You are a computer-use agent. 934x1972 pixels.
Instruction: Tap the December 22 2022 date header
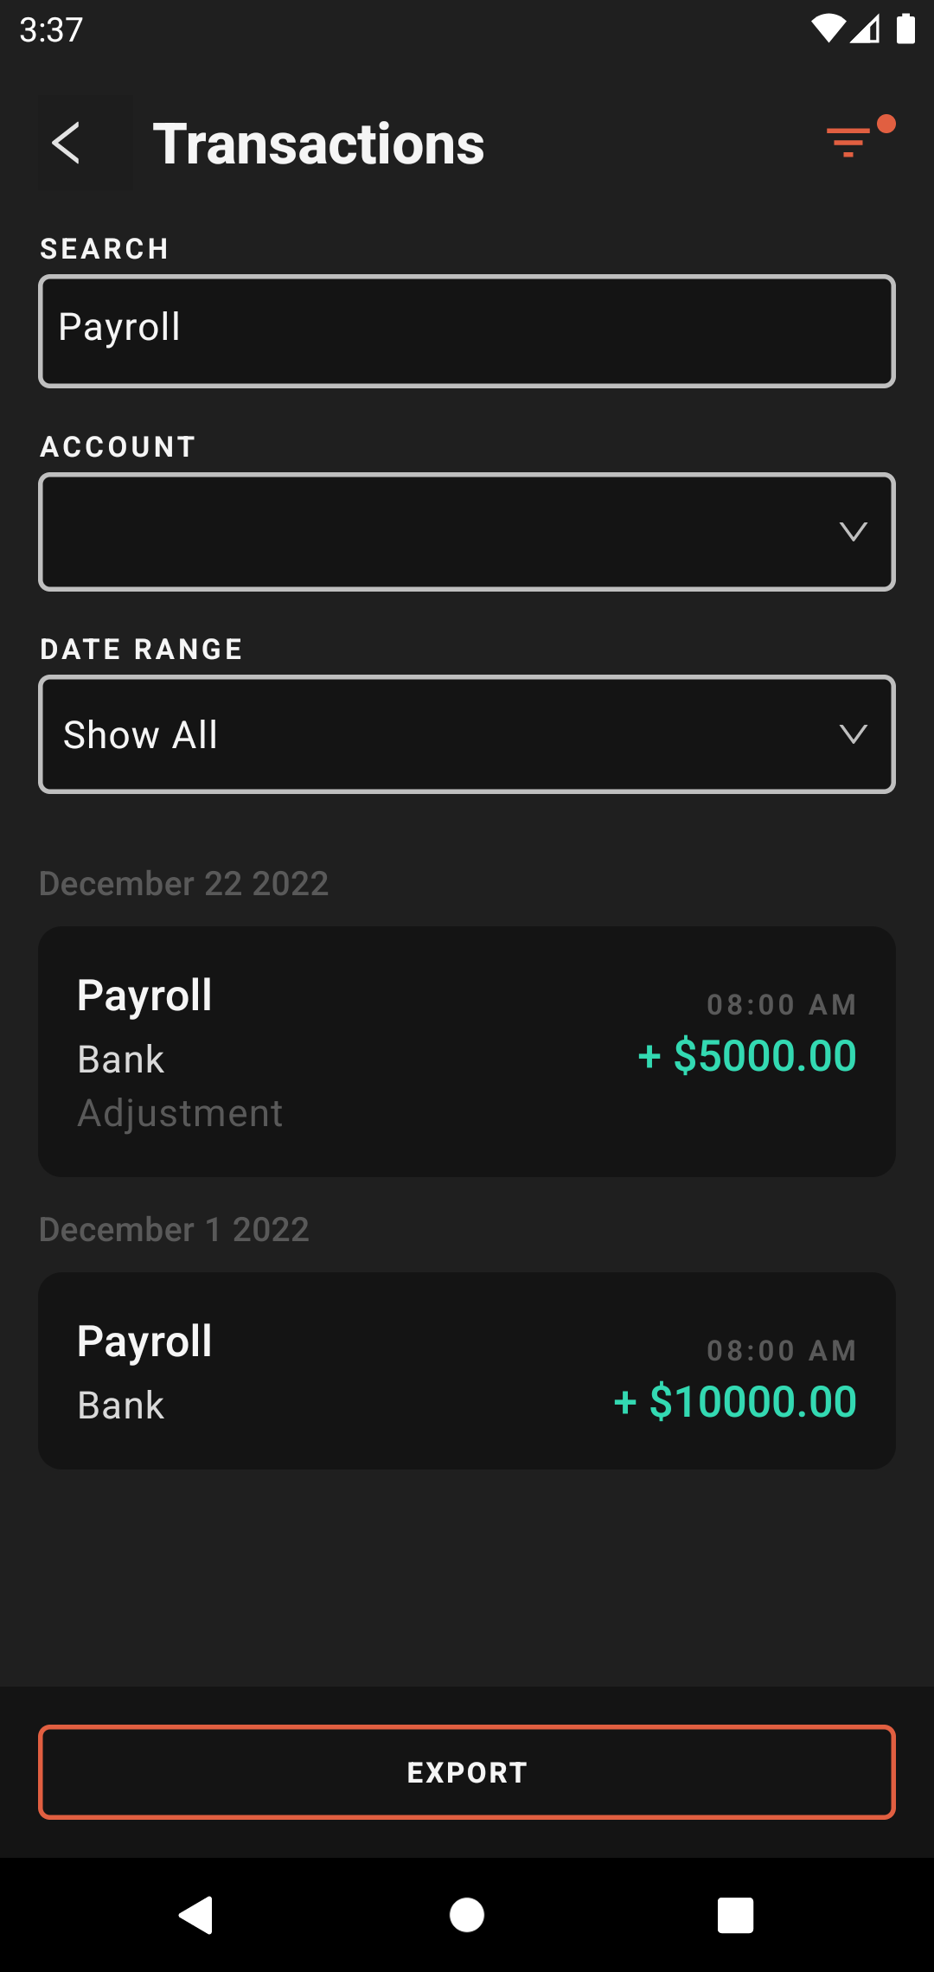click(x=184, y=884)
